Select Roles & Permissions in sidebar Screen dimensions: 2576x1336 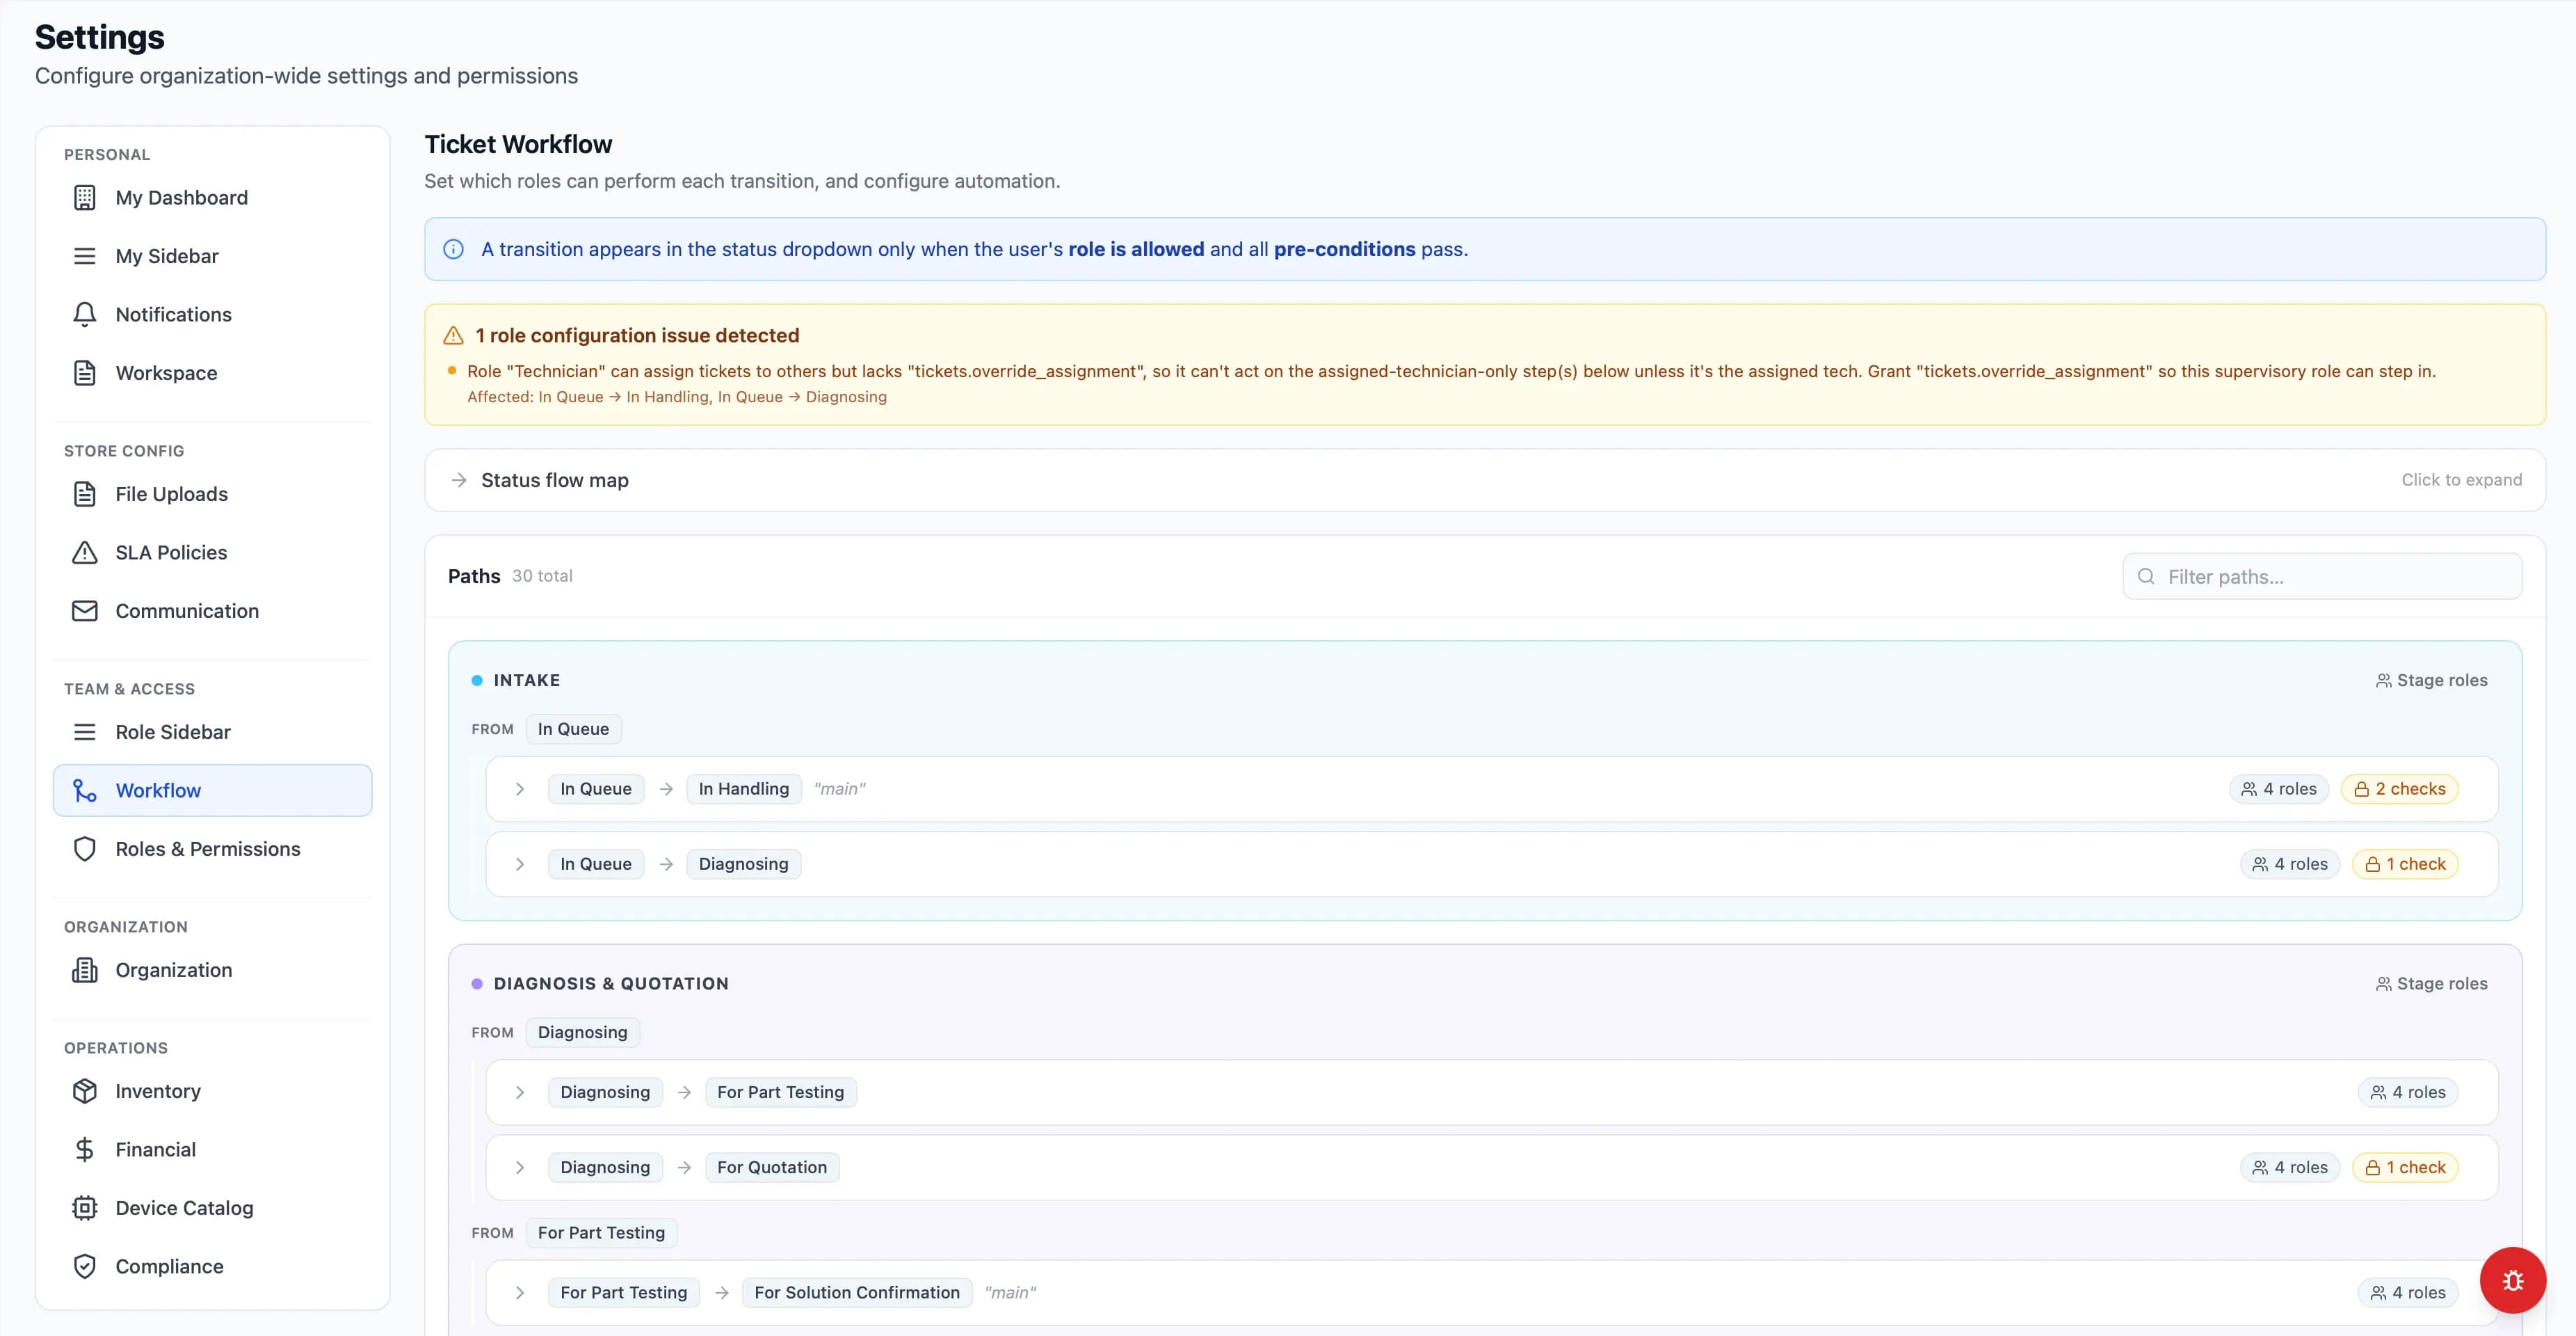[212, 849]
